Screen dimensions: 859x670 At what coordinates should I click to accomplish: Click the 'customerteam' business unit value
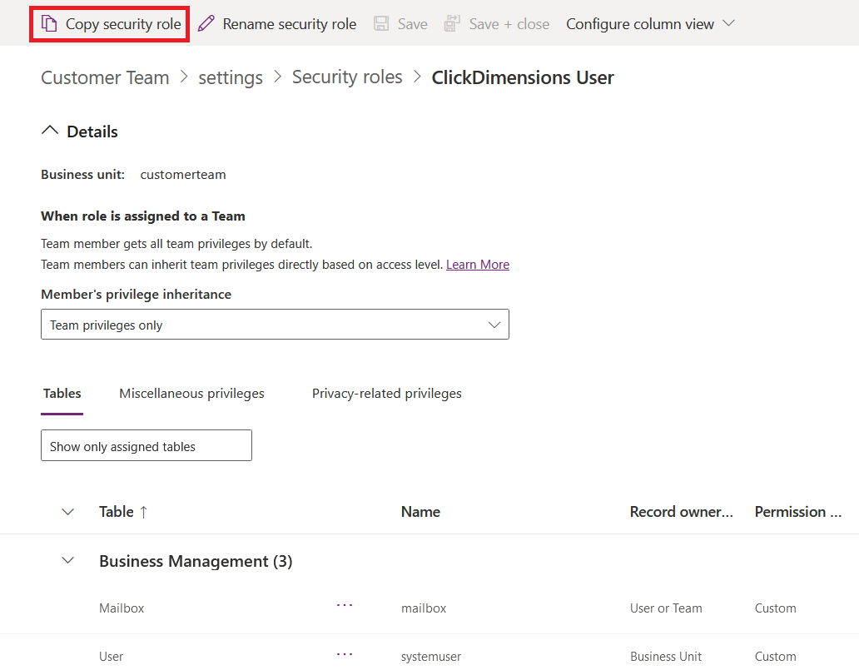click(x=183, y=175)
